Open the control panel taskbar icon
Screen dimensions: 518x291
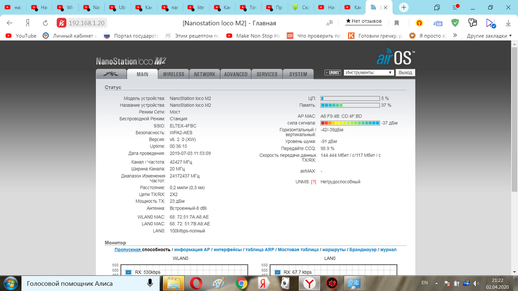[353, 283]
